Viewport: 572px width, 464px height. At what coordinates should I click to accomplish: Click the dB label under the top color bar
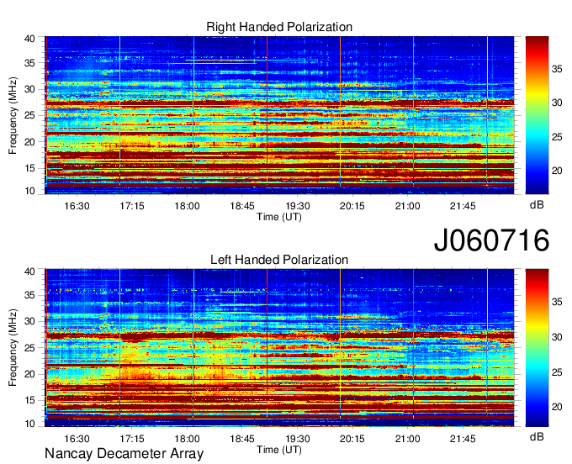pos(537,205)
